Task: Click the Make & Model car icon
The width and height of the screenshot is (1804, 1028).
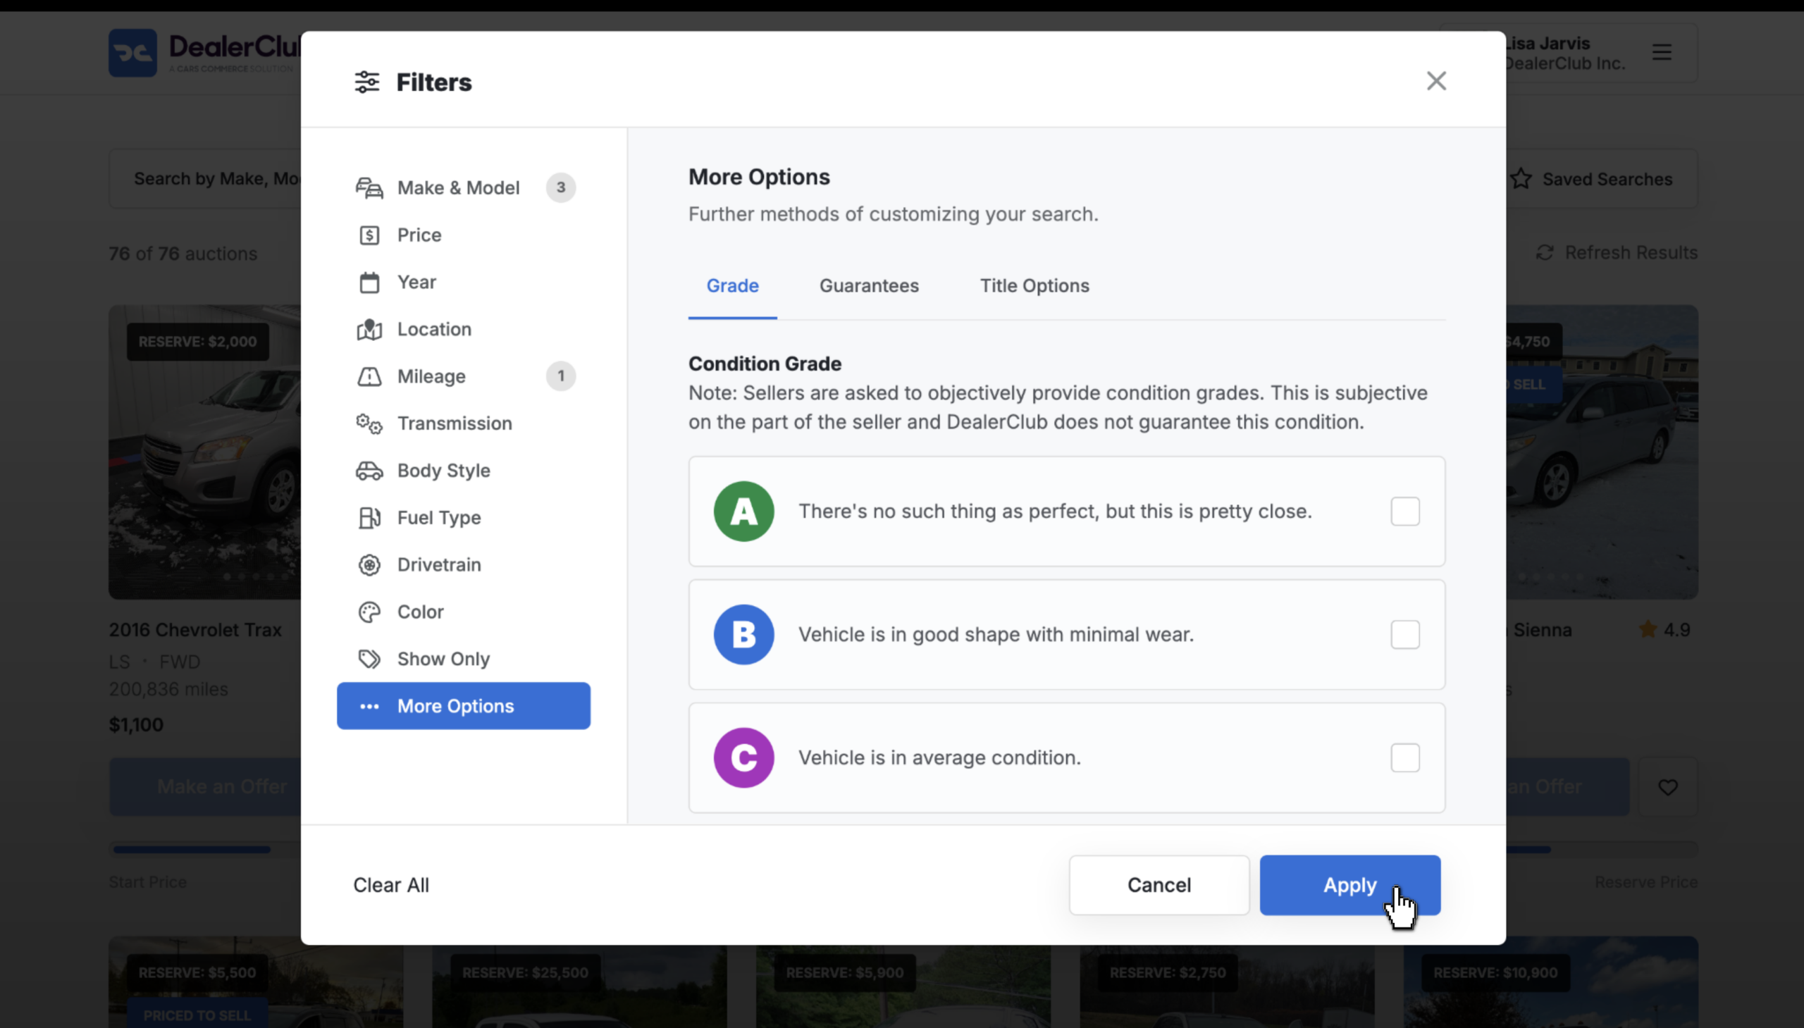Action: pyautogui.click(x=369, y=188)
